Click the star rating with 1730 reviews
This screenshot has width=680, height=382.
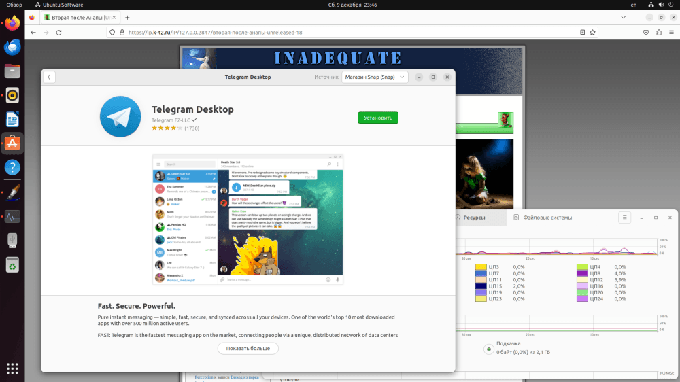click(x=175, y=128)
